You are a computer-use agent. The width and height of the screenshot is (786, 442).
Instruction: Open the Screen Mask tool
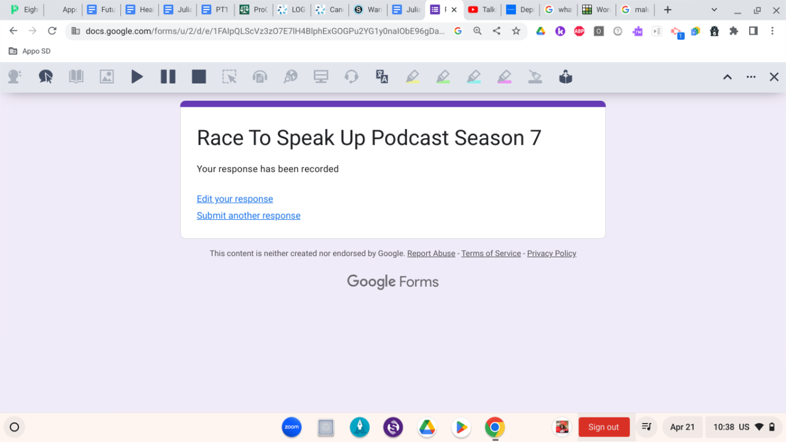(321, 77)
